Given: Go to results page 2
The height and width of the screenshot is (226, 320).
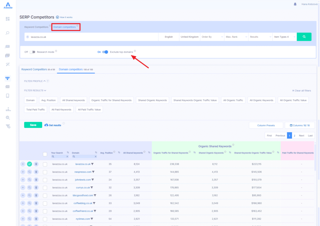Looking at the screenshot, I should click(x=294, y=135).
